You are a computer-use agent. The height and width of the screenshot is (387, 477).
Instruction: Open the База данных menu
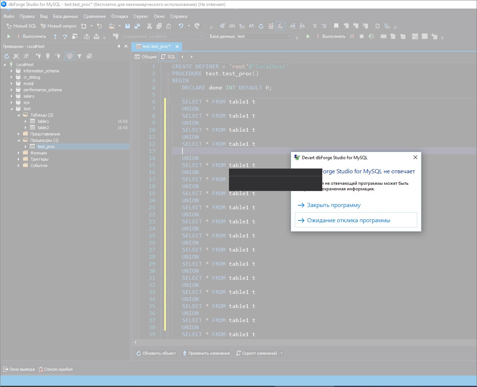point(65,16)
